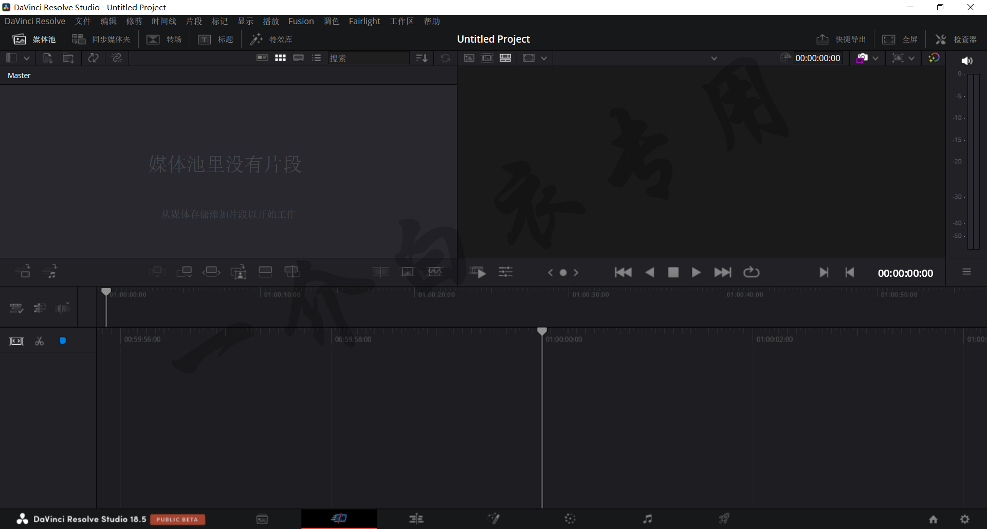Screen dimensions: 987x529
Task: Go to first frame of timeline
Action: tap(623, 272)
